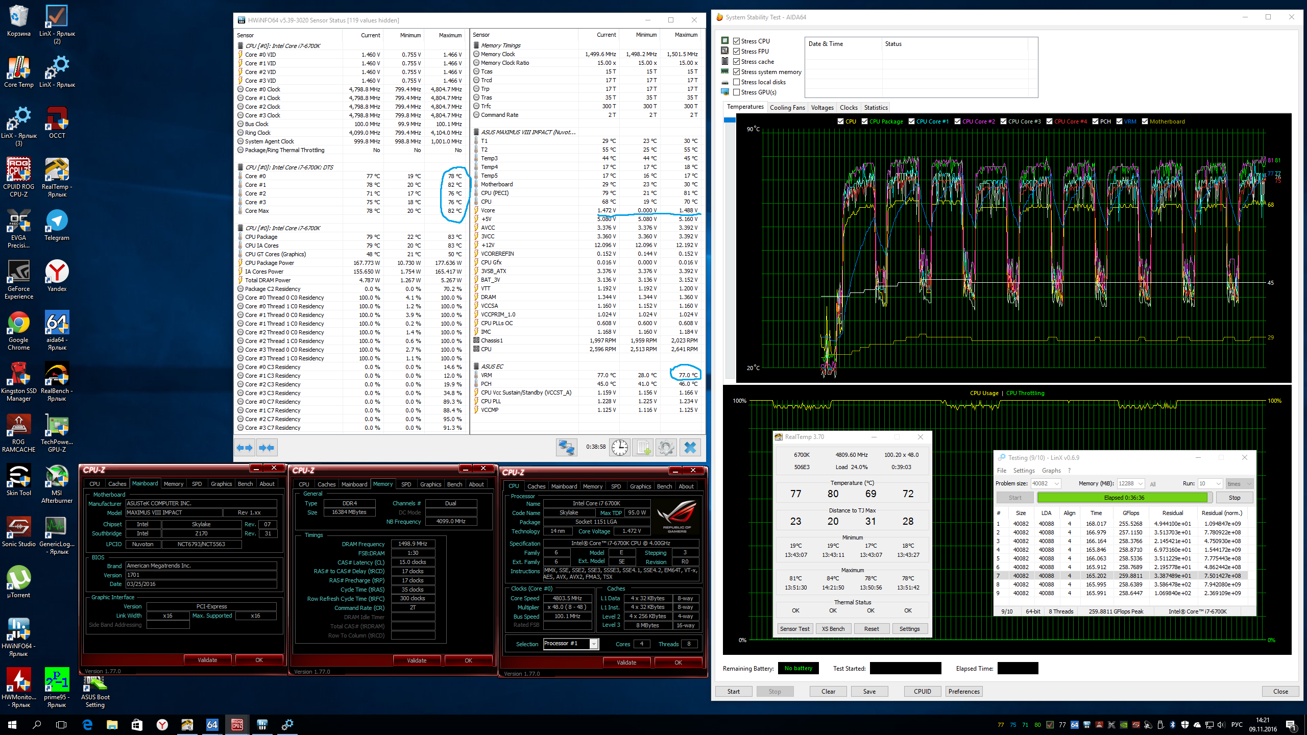Expand LinX Memory (MiB) dropdown

pos(1140,483)
